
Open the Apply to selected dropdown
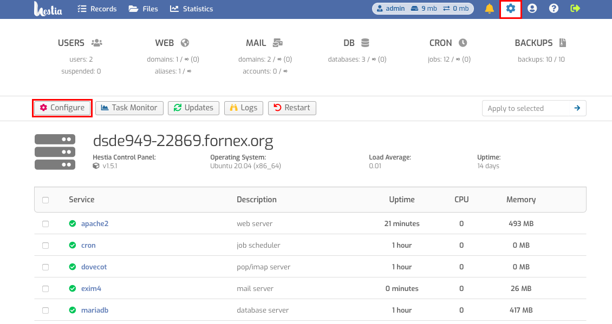coord(525,108)
